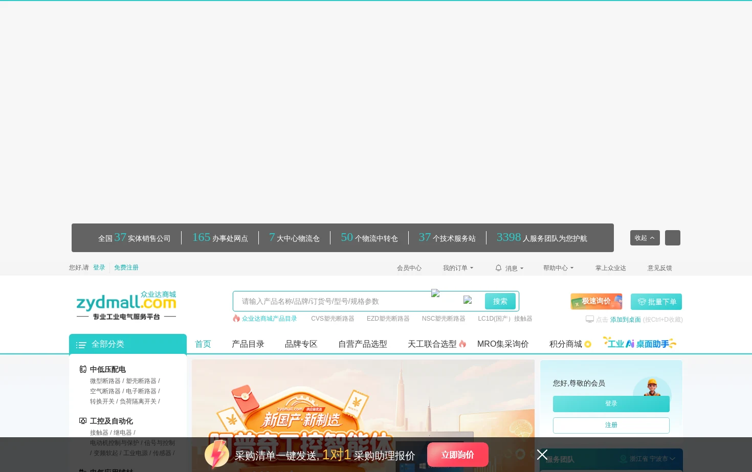Click the EZD塑壳断路器 suggestion
Viewport: 752px width, 472px height.
point(388,319)
